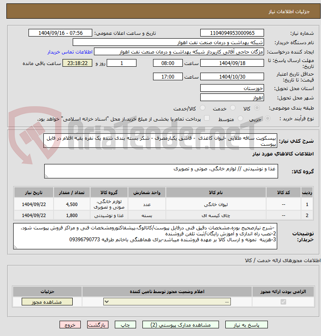Select the کالا radio button
The width and height of the screenshot is (321, 336).
coord(257,108)
